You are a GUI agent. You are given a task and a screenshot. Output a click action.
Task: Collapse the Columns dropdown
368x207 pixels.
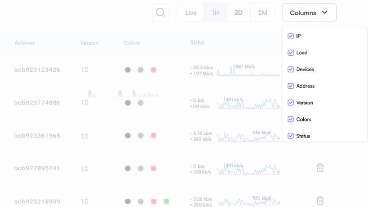point(309,12)
